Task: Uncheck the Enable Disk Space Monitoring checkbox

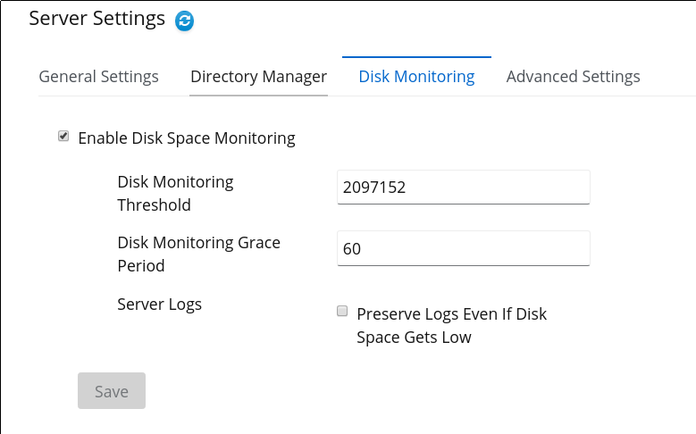Action: pyautogui.click(x=63, y=136)
